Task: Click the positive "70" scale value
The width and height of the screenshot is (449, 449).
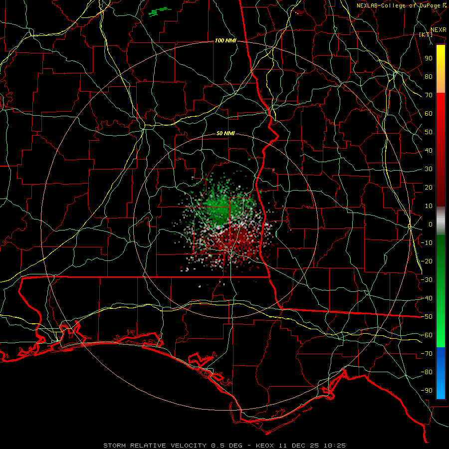Action: (x=429, y=95)
